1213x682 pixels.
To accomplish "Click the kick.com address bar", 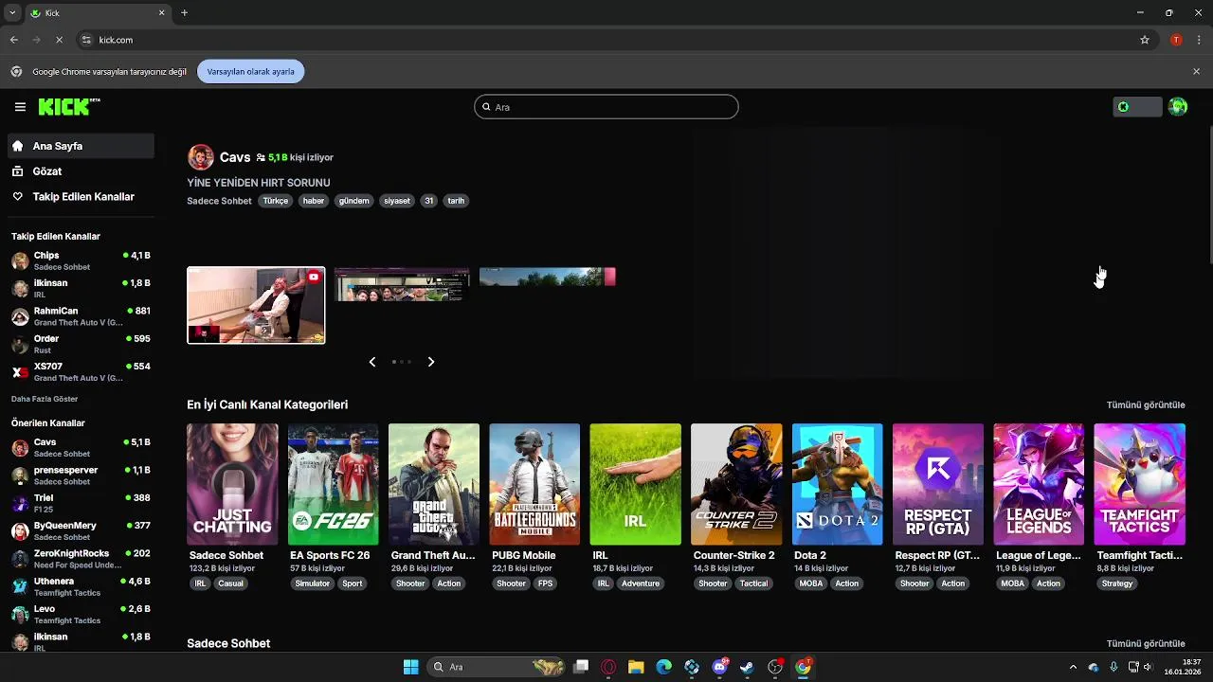I will pos(606,40).
